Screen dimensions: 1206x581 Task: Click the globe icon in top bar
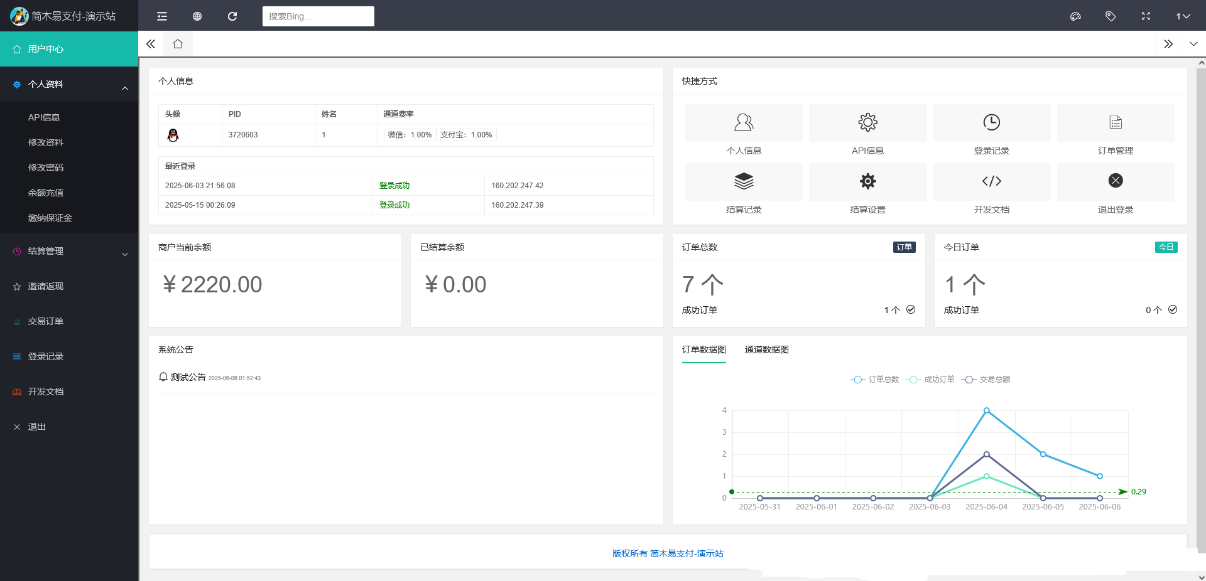pos(197,16)
